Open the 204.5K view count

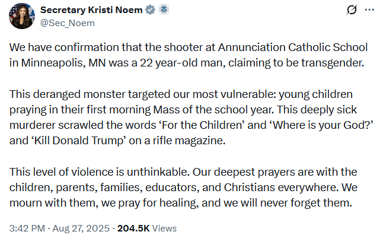[134, 228]
